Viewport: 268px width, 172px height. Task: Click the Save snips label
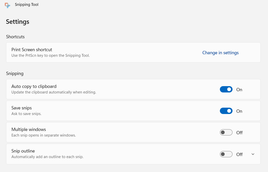point(22,108)
